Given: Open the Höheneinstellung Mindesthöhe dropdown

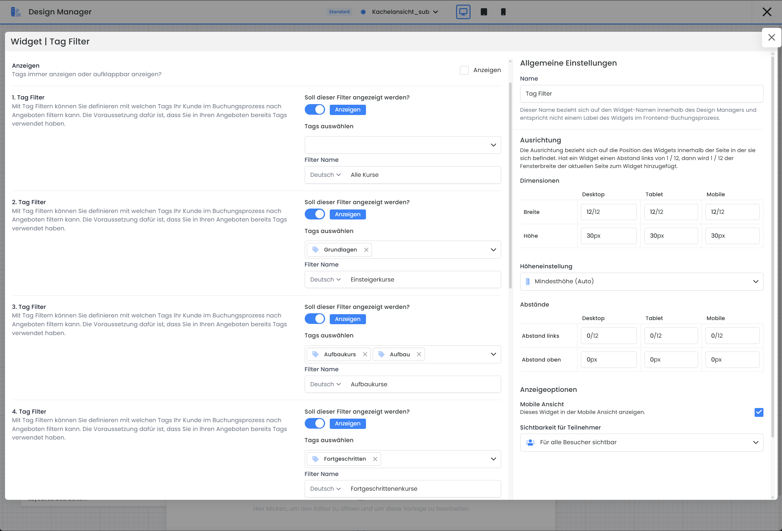Looking at the screenshot, I should pyautogui.click(x=641, y=282).
